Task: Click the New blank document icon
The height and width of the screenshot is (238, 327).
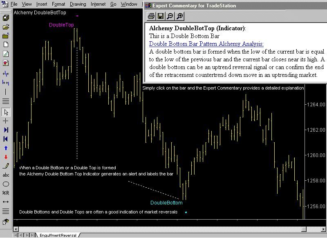Action: tap(6, 45)
